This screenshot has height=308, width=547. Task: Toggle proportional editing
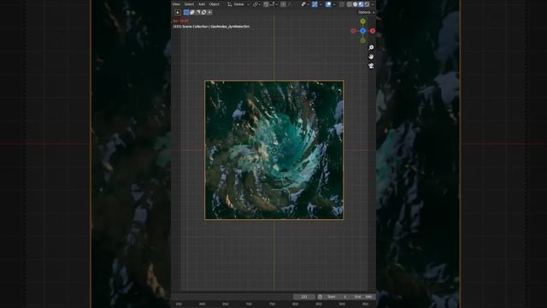(283, 4)
